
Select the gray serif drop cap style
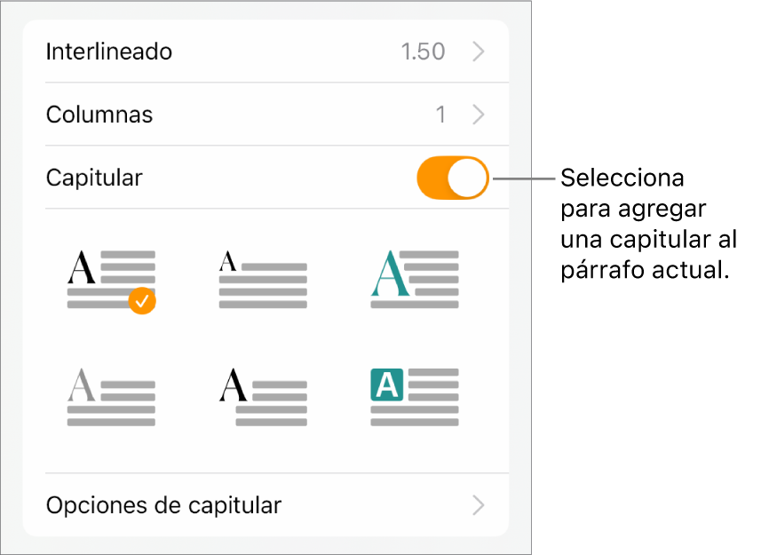[110, 397]
